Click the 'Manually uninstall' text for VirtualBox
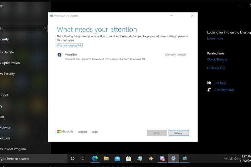Viewport: 251px width, 167px height. coord(176,55)
